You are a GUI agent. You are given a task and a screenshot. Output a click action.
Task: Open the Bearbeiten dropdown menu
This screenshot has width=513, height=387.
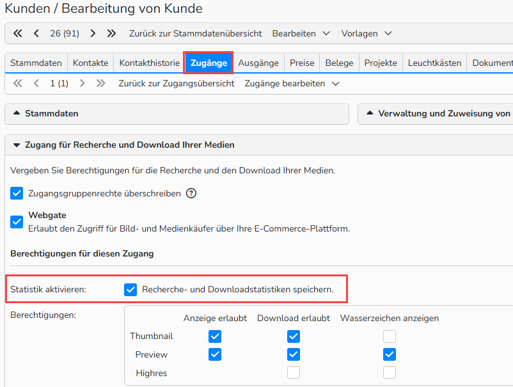coord(301,33)
